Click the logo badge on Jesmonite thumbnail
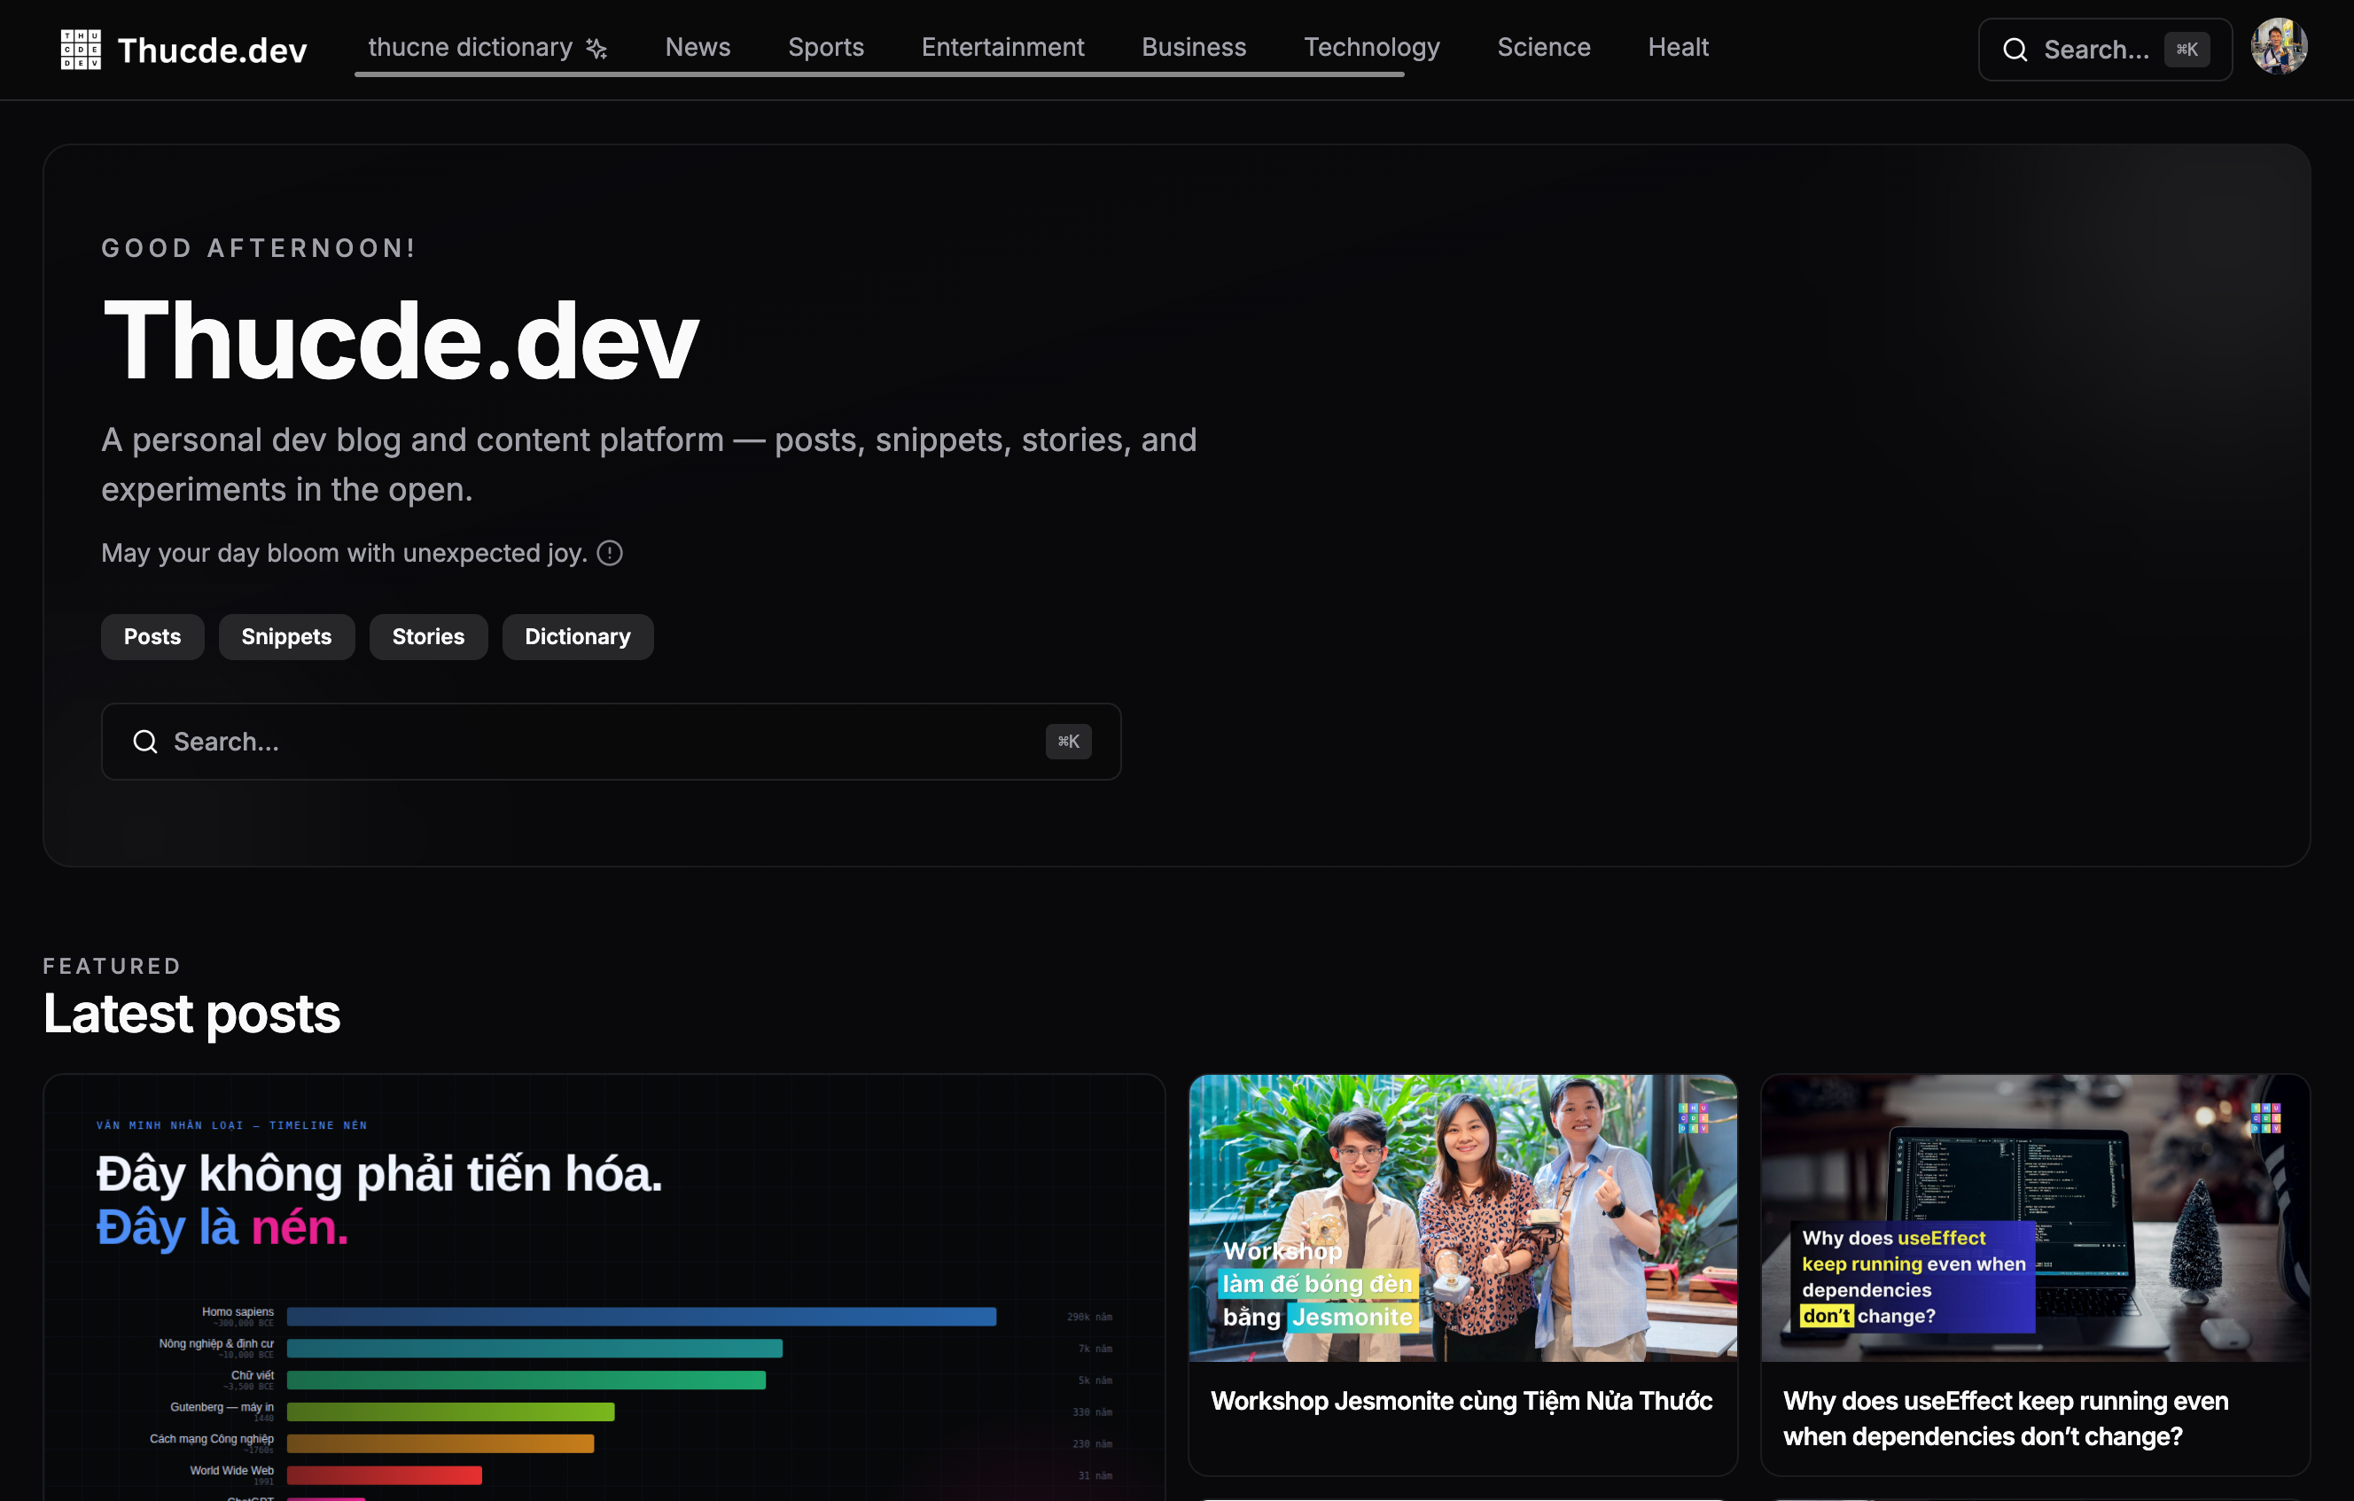Image resolution: width=2354 pixels, height=1501 pixels. click(1693, 1118)
